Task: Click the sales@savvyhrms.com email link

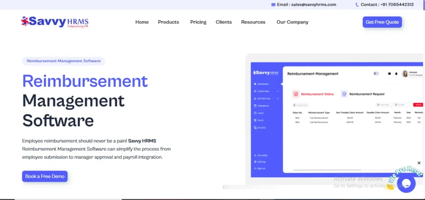Action: [314, 5]
